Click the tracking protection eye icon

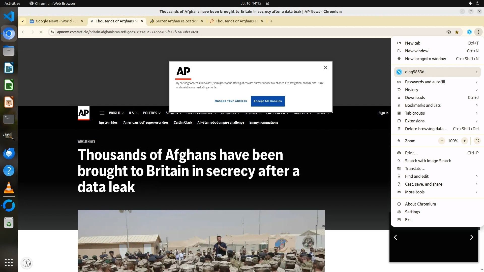[448, 32]
